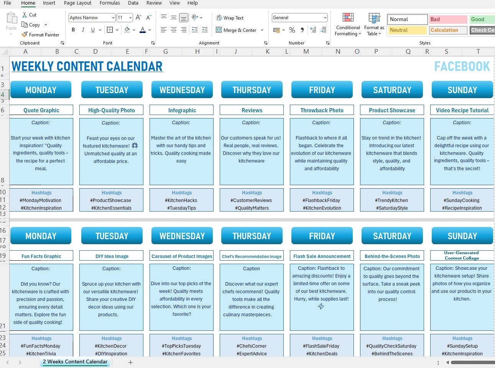This screenshot has height=368, width=495.
Task: Align text right
Action: point(184,30)
